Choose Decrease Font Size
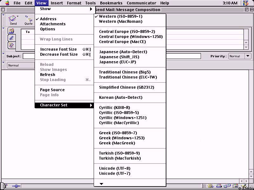The width and height of the screenshot is (254, 190). pyautogui.click(x=64, y=54)
